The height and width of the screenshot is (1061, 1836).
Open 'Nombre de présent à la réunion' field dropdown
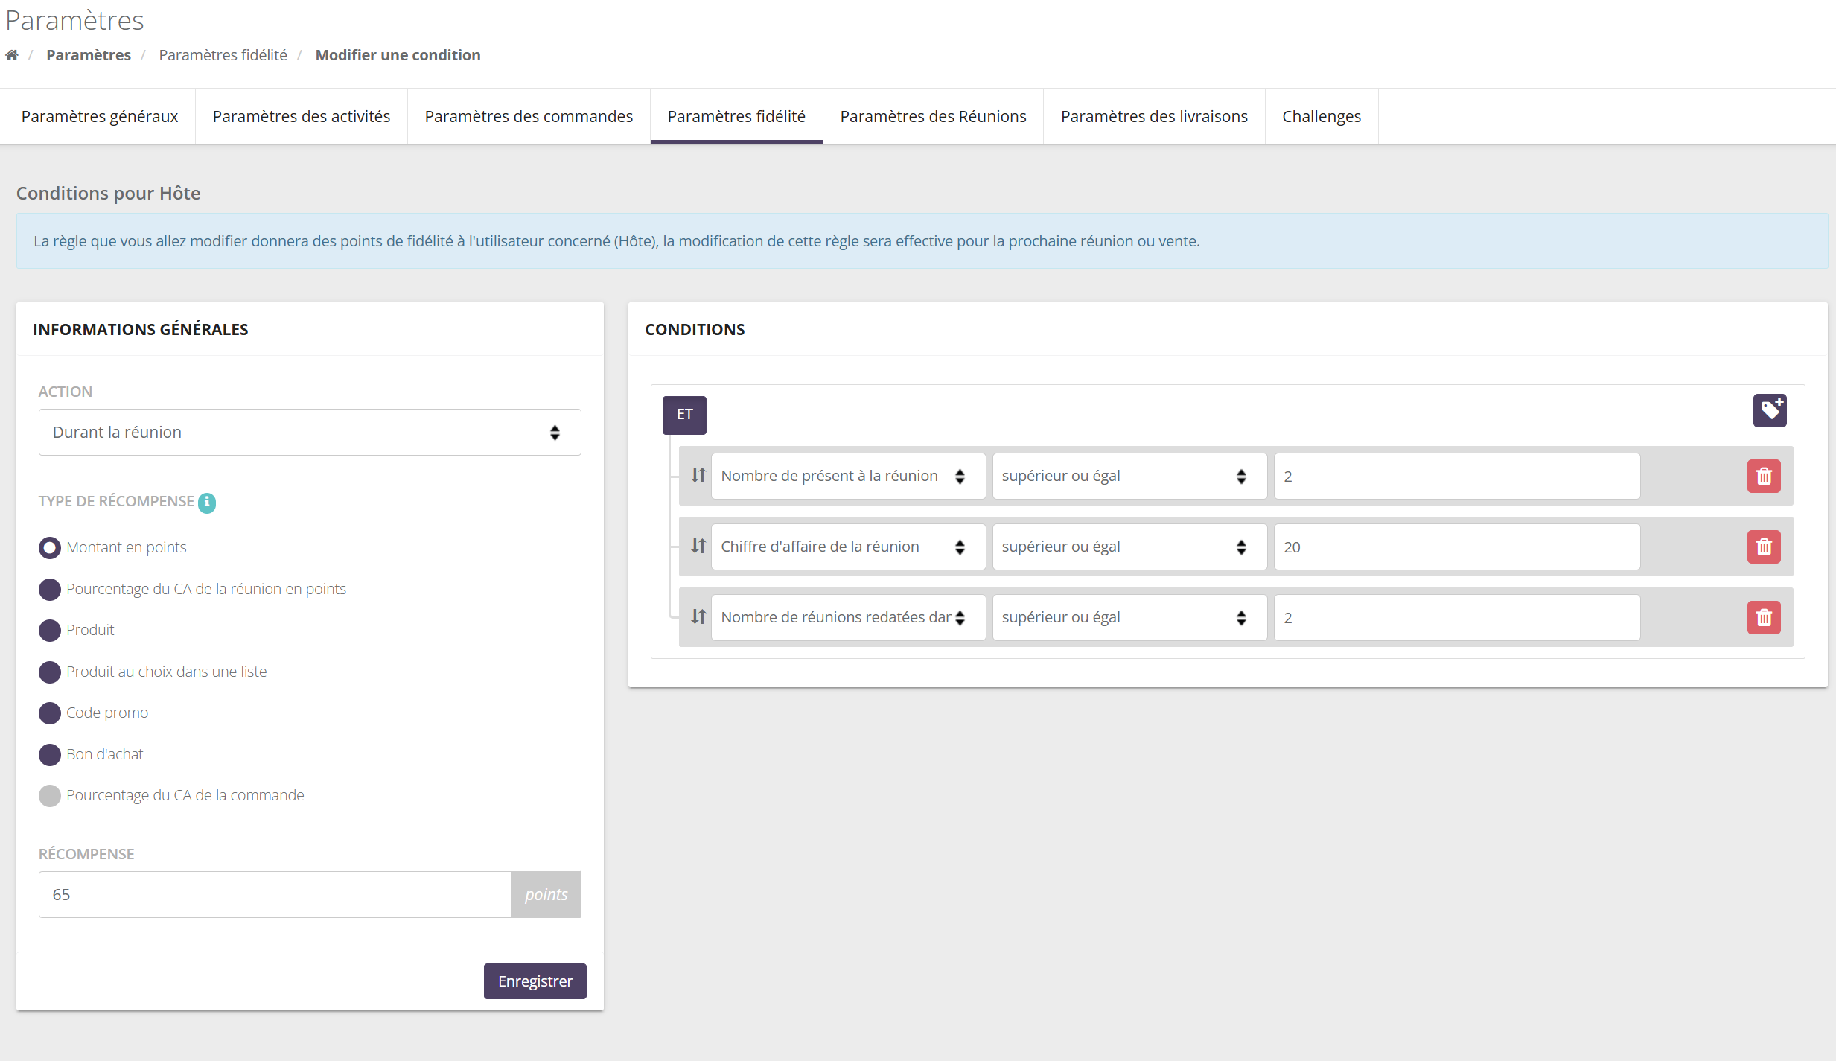[848, 477]
